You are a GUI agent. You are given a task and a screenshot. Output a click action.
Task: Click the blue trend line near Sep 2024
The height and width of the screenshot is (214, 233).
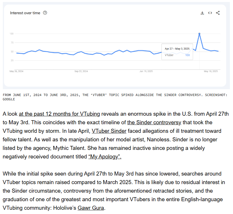(x=81, y=52)
